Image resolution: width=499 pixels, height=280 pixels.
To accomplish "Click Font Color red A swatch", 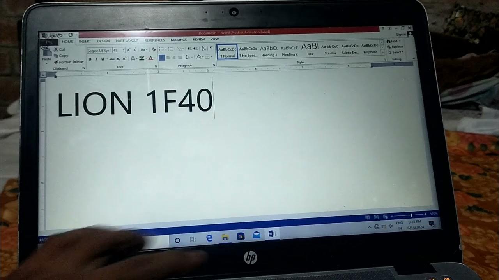I will click(150, 58).
